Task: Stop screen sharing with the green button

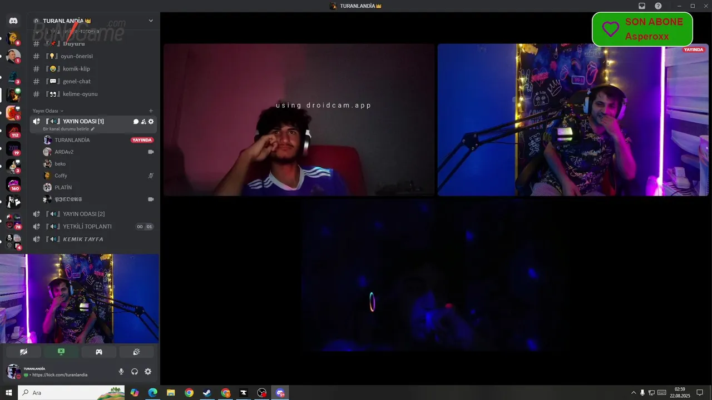Action: click(61, 352)
